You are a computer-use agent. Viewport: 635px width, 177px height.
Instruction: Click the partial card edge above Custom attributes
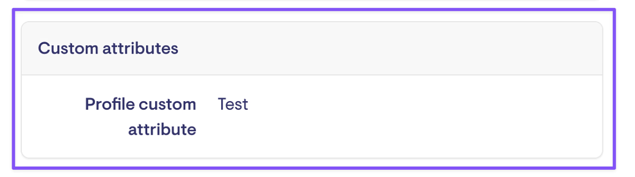pos(312,1)
